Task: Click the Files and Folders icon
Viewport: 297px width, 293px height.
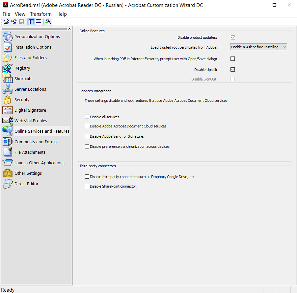Action: click(8, 57)
